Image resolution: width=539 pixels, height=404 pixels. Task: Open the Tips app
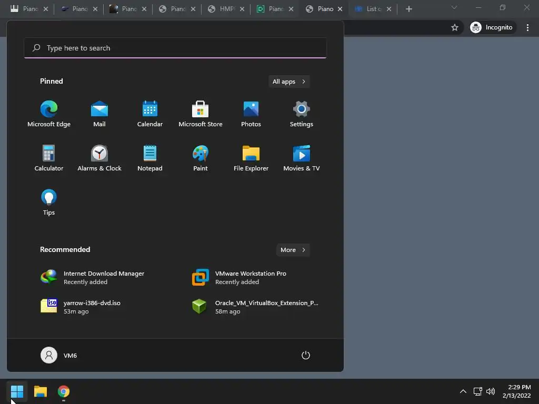pos(49,203)
